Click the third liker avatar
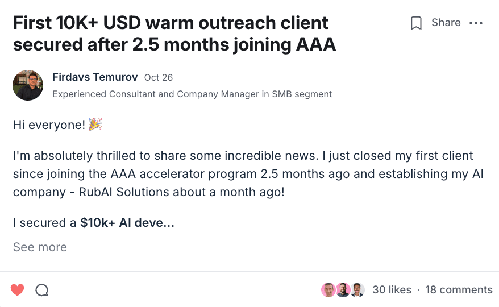 pos(357,290)
